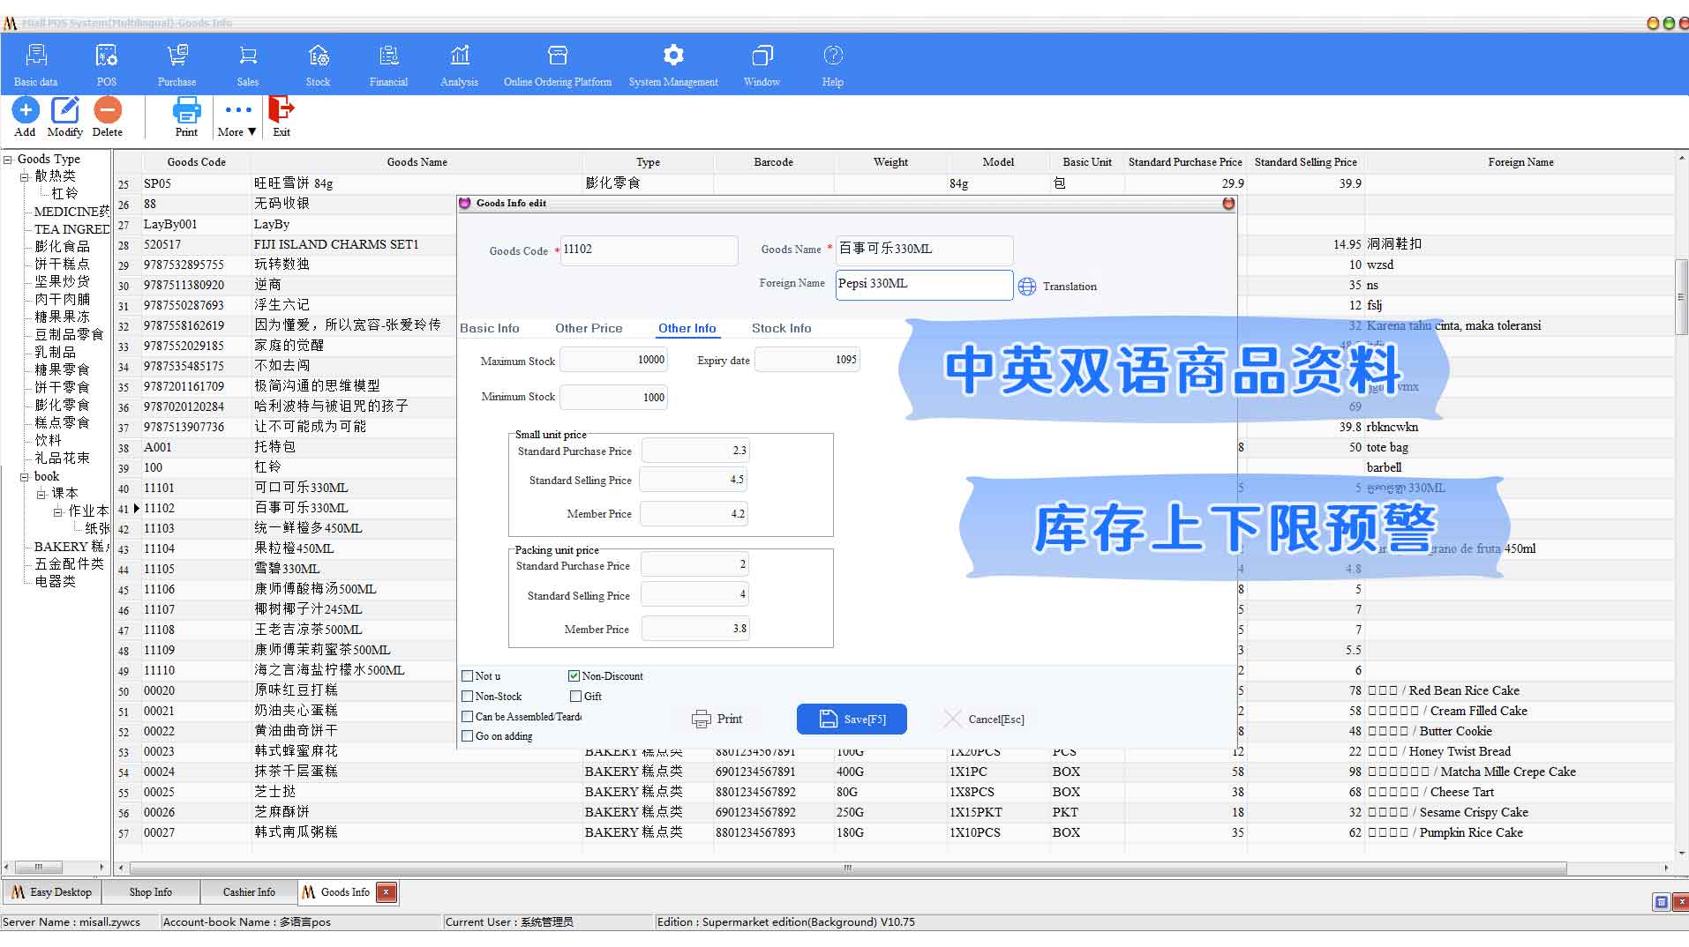Click the Translation link text
The width and height of the screenshot is (1689, 947).
point(1070,287)
